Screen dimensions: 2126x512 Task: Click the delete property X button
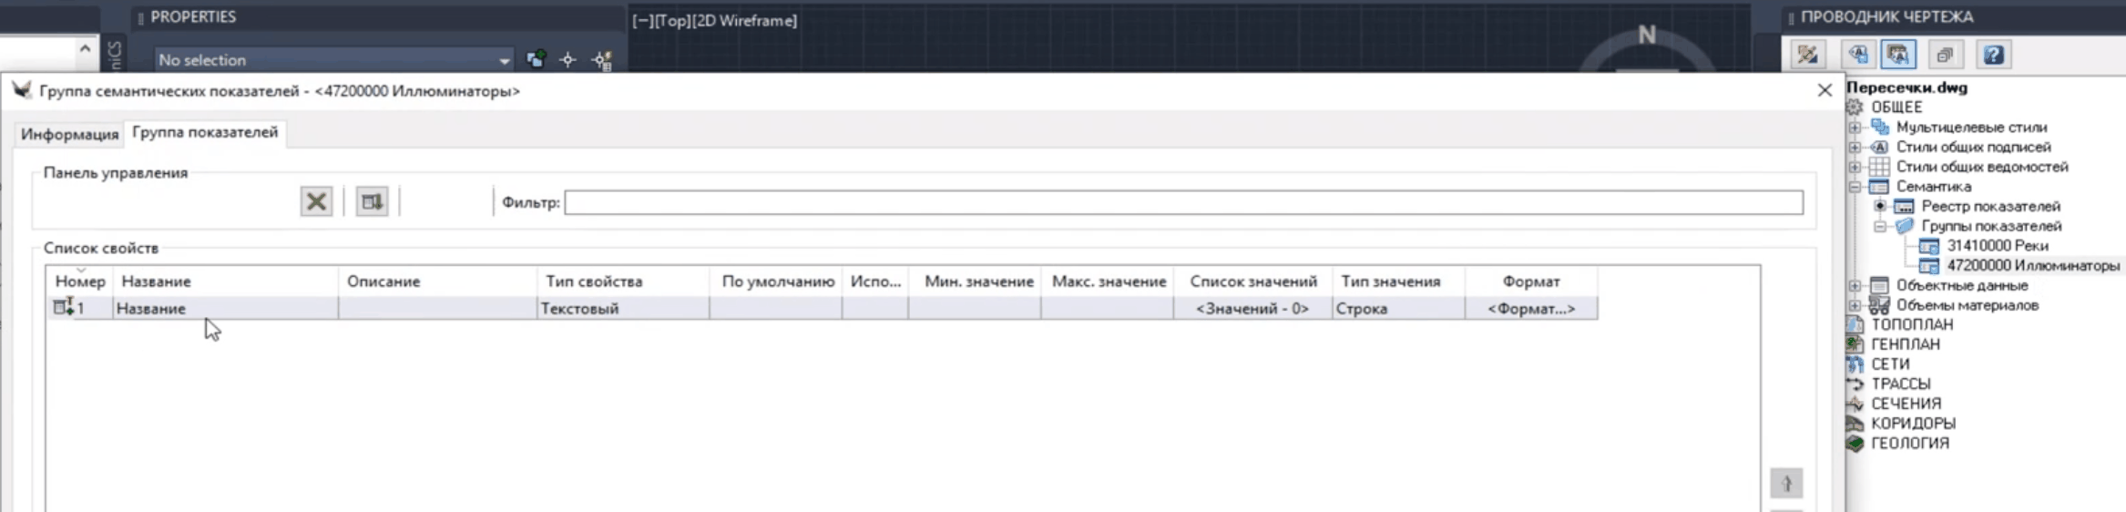(316, 201)
